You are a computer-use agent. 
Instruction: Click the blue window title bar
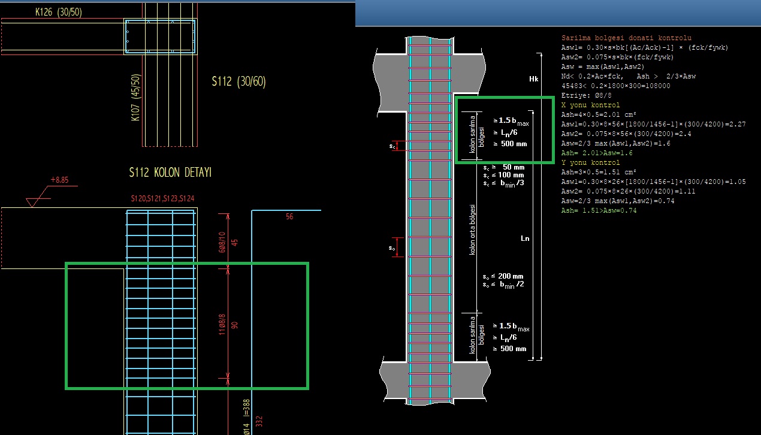557,13
